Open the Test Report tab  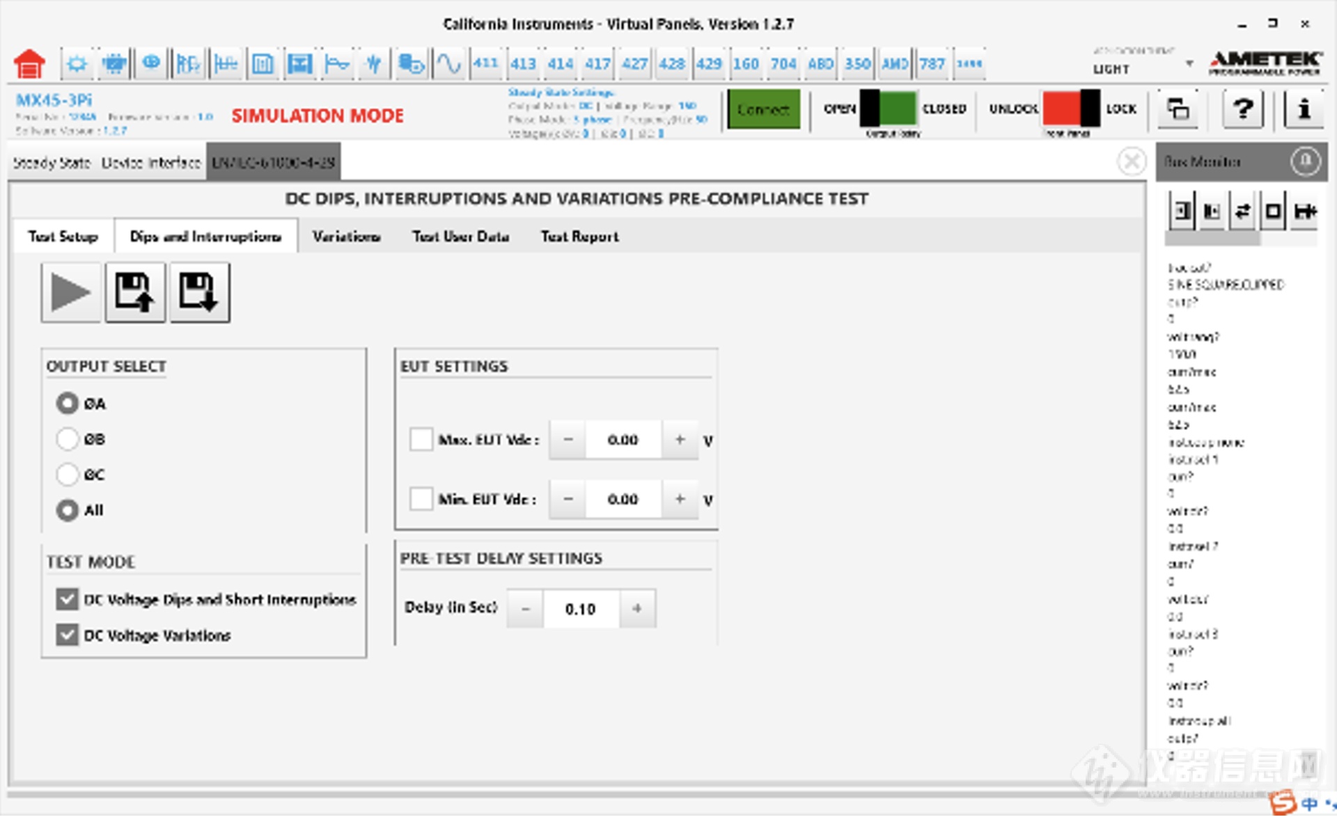click(579, 237)
